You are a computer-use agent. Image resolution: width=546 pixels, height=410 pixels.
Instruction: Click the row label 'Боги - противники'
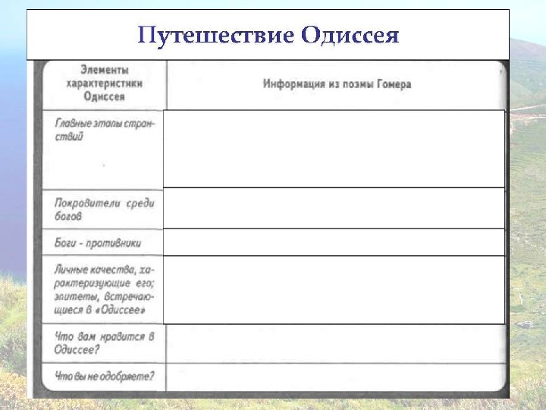pos(98,243)
